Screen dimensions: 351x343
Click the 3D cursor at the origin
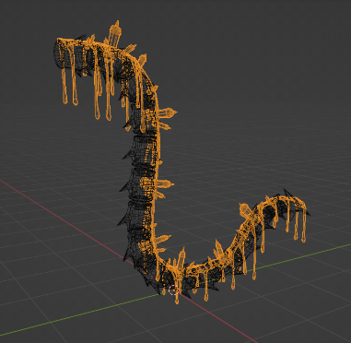(x=173, y=290)
